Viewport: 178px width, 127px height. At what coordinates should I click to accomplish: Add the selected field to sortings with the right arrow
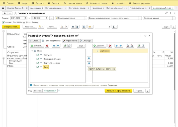coord(89,58)
